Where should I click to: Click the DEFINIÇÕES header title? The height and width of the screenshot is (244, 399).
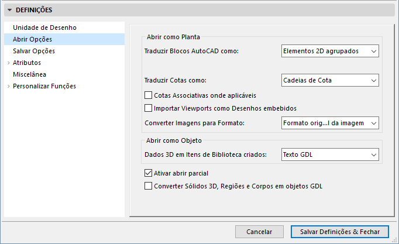click(x=35, y=10)
